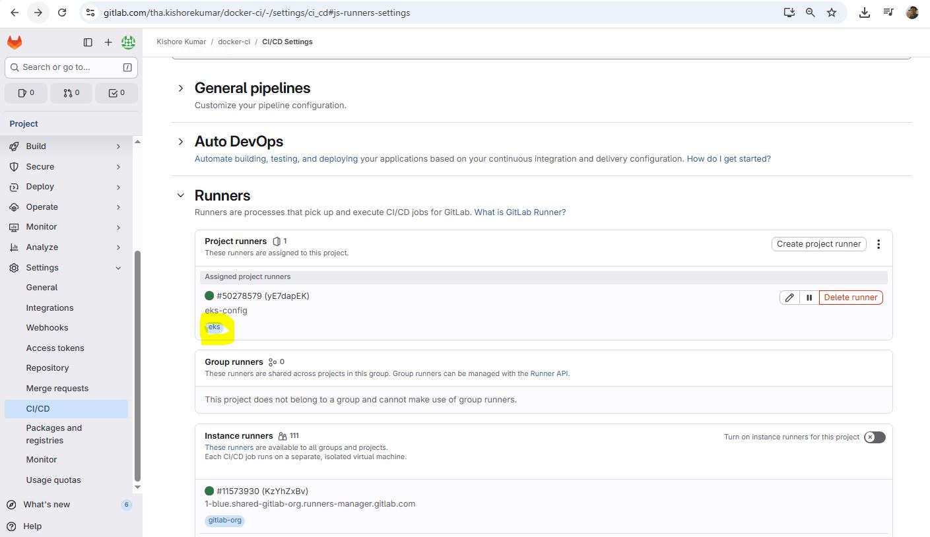The width and height of the screenshot is (930, 537).
Task: Click Create project runner button
Action: [x=818, y=244]
